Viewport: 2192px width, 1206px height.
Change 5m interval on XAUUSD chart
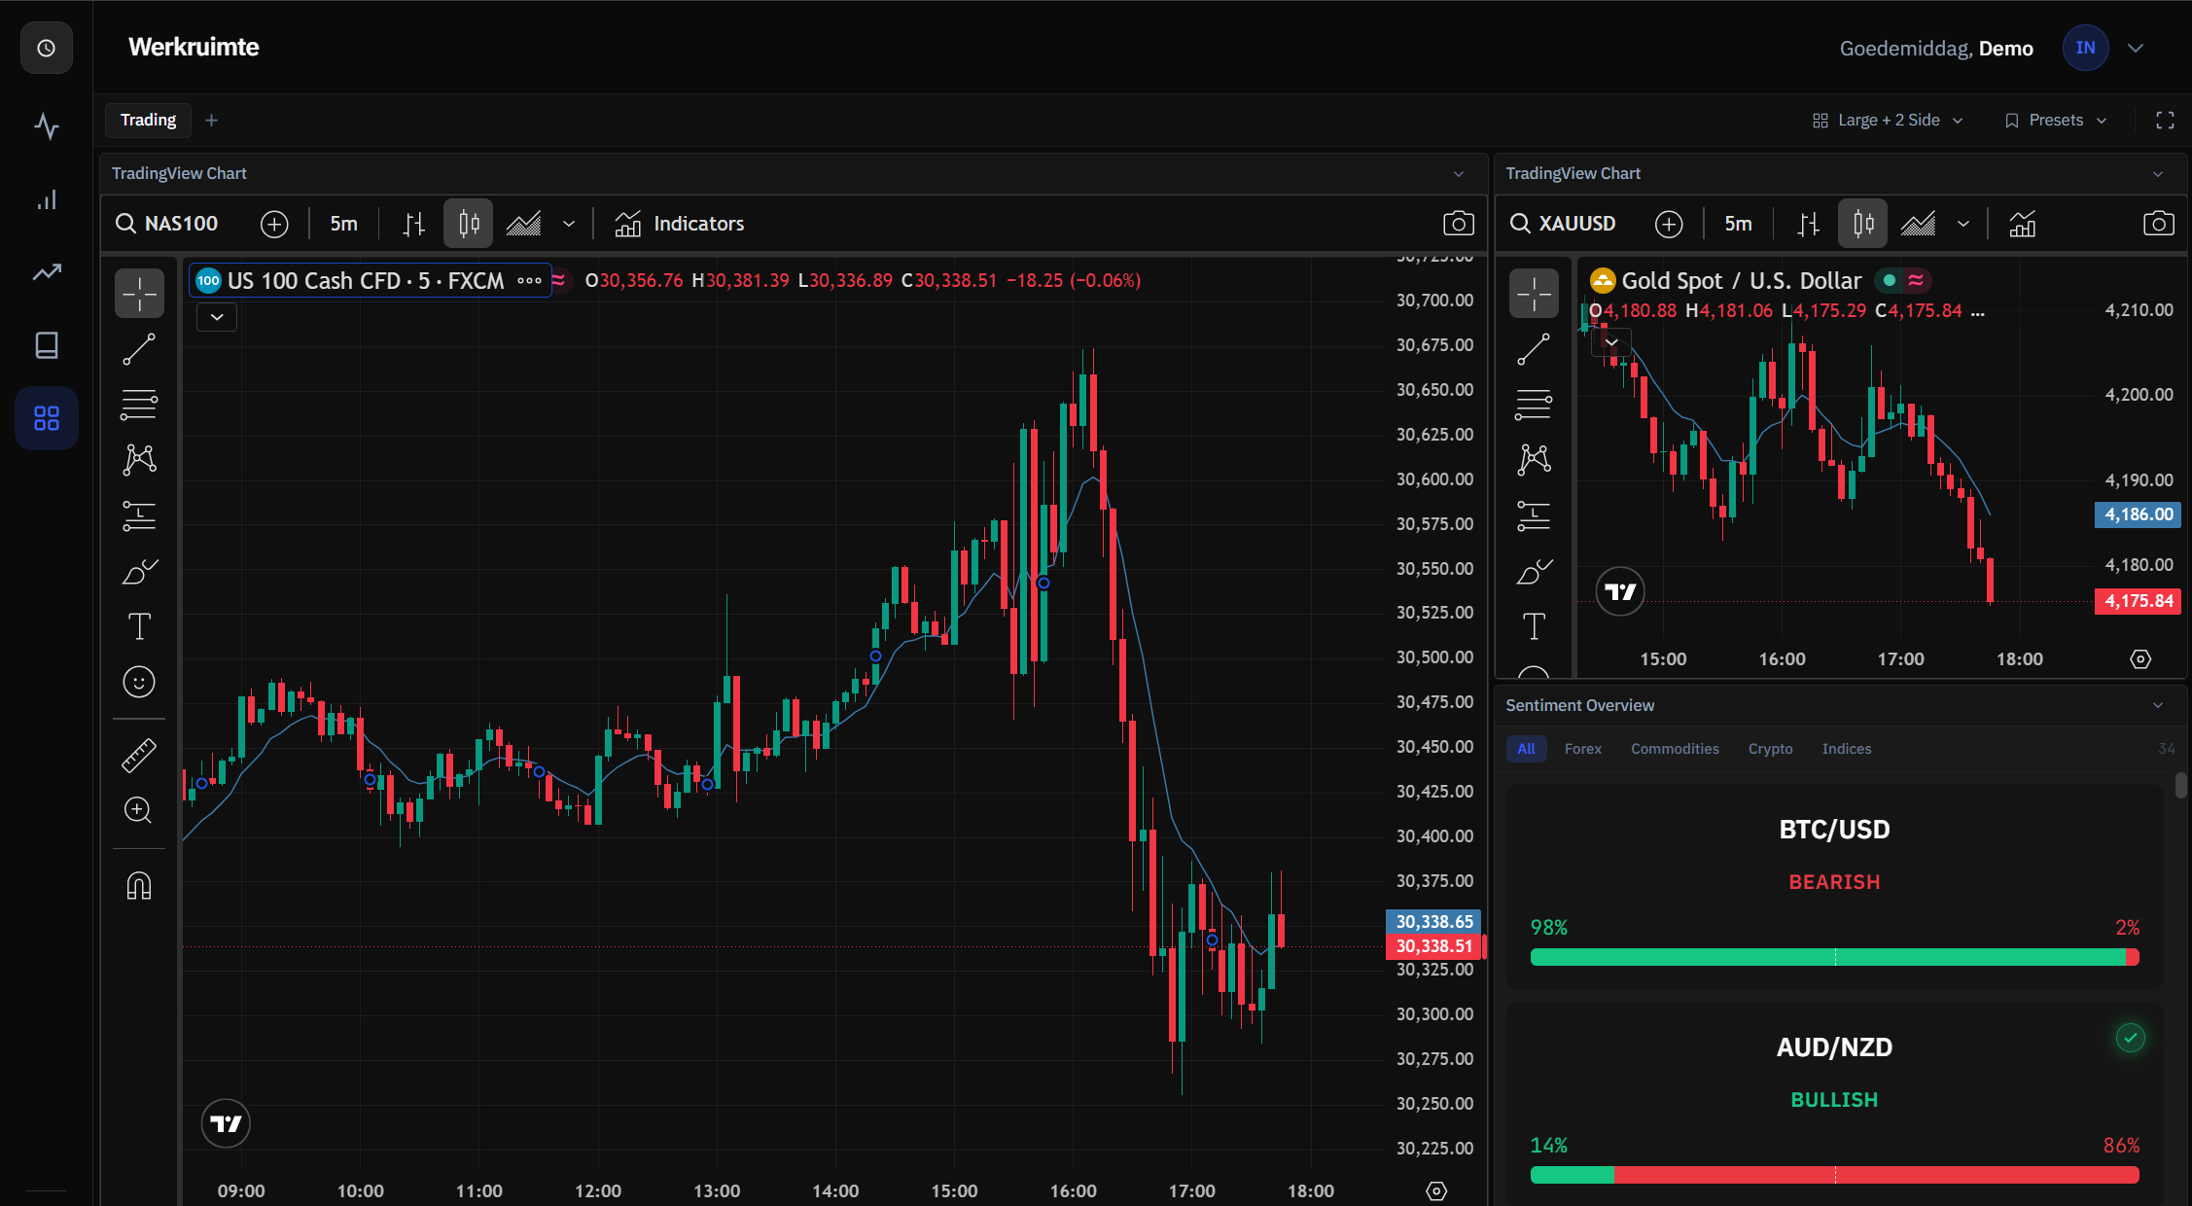pyautogui.click(x=1738, y=224)
